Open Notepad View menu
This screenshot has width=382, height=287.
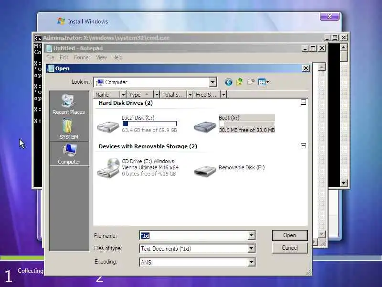click(x=101, y=57)
